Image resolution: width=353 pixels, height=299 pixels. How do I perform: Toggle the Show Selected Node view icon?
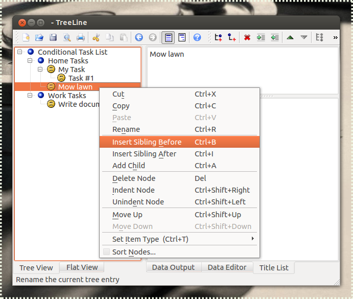[168, 37]
